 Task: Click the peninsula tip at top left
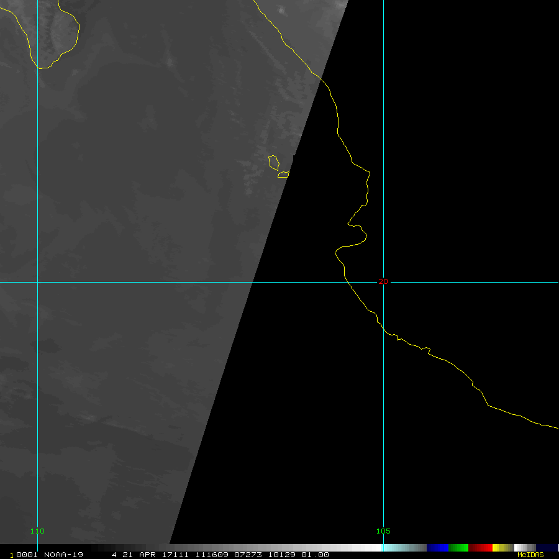pos(39,68)
